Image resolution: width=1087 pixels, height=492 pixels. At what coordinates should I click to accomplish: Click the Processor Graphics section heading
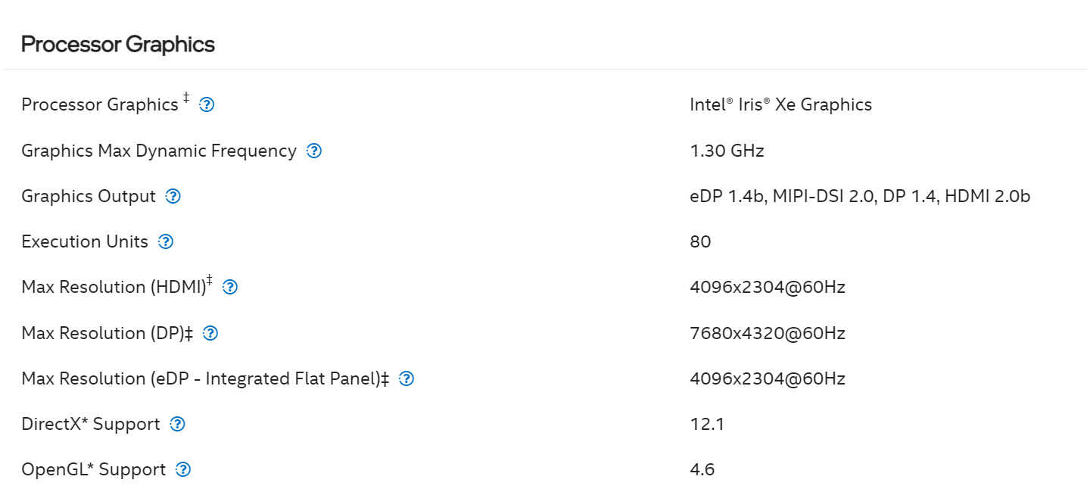tap(118, 44)
